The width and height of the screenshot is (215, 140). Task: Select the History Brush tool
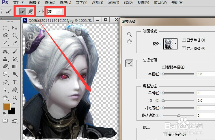point(15,59)
